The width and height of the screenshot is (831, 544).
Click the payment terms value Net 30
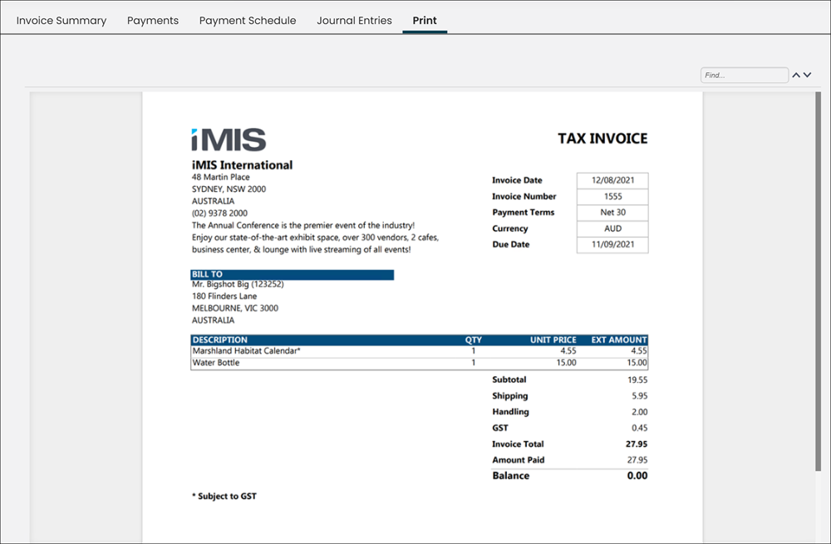pos(612,213)
